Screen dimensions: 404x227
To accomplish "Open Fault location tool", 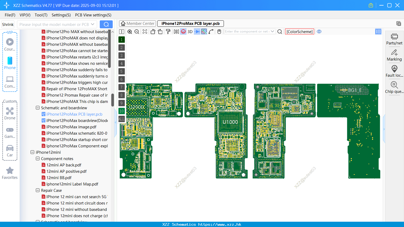I will 394,71.
